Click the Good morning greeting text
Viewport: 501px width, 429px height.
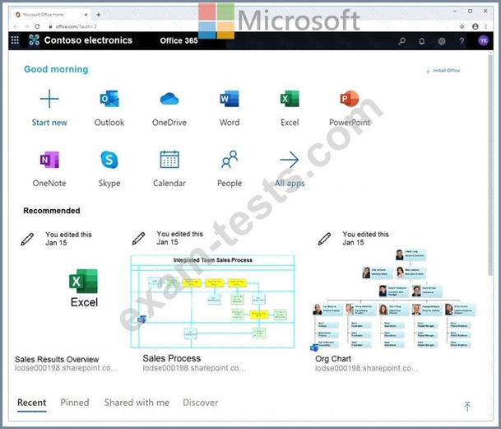pos(56,69)
